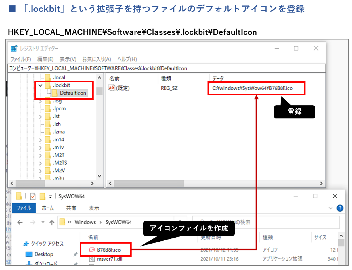352x270 pixels.
Task: Open the ファイル tab in Explorer
Action: (x=24, y=208)
